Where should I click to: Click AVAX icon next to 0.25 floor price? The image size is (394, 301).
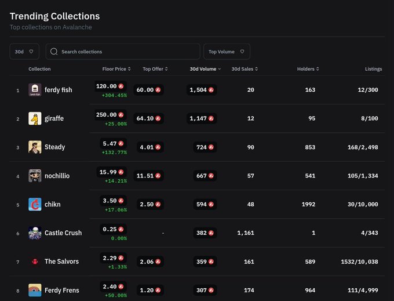pyautogui.click(x=121, y=229)
